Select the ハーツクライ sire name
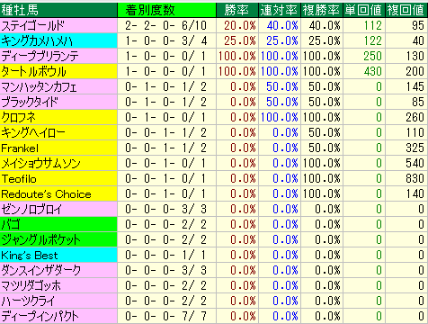 [x=28, y=301]
